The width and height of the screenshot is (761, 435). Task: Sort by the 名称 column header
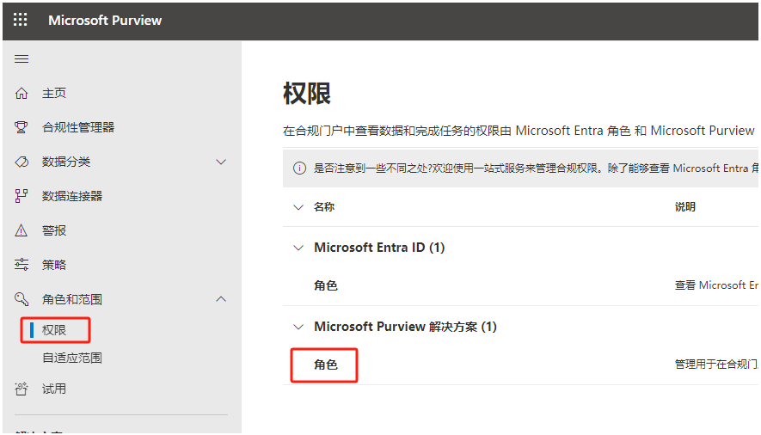click(324, 207)
